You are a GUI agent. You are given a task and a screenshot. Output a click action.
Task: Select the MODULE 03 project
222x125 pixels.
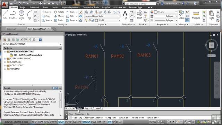point(16,62)
